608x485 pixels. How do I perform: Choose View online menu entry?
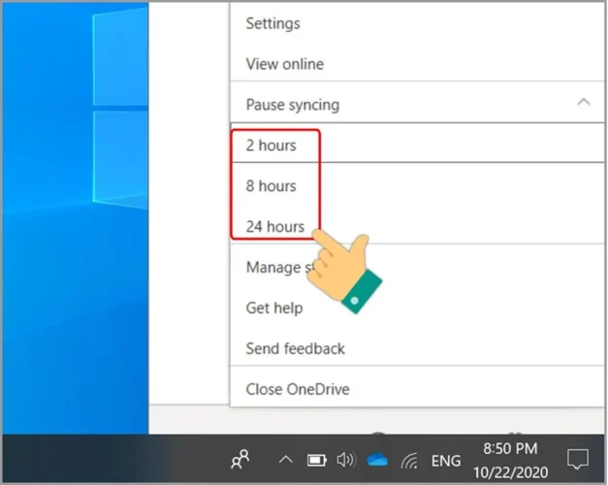pyautogui.click(x=417, y=64)
